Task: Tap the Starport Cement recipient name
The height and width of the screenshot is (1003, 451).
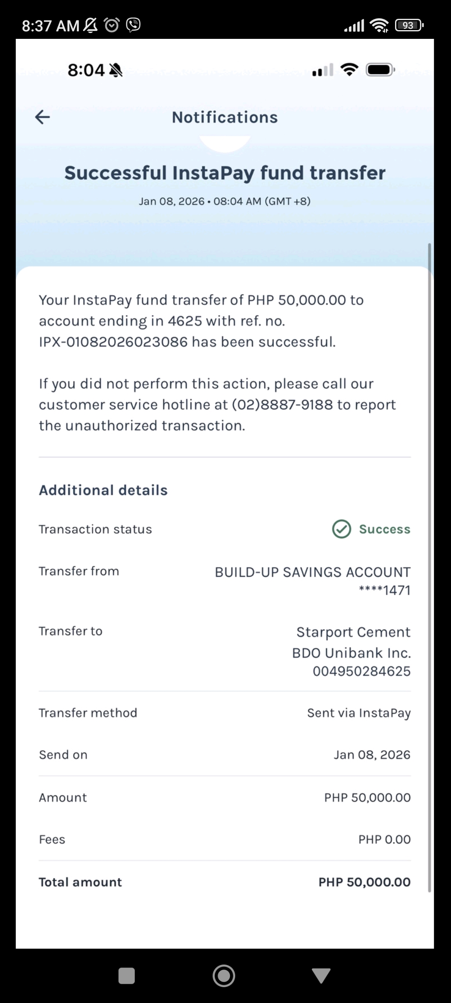Action: pyautogui.click(x=353, y=632)
